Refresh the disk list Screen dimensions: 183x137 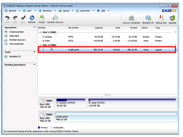point(32,18)
